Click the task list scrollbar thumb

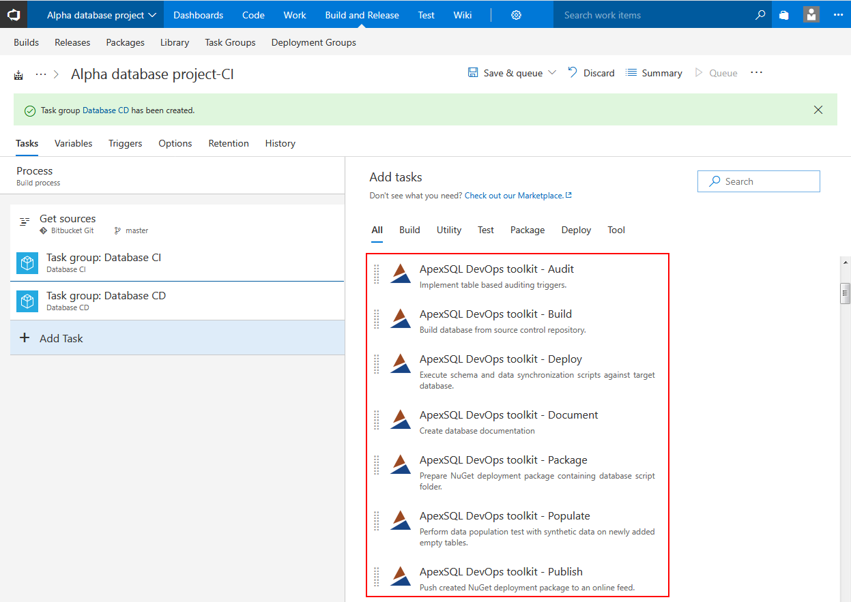pos(845,293)
